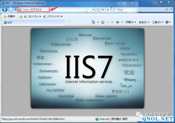Click the Forward navigation button
This screenshot has height=123, width=175.
11,9
